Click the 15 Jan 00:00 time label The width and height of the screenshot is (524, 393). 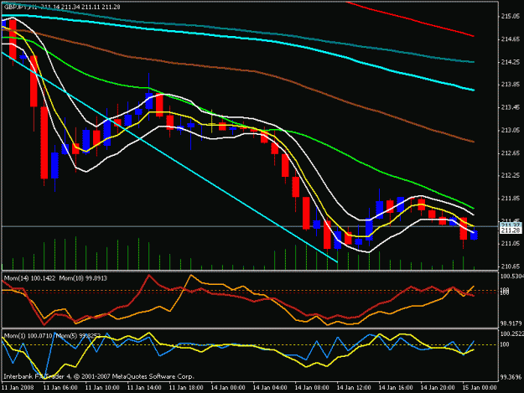pos(480,388)
